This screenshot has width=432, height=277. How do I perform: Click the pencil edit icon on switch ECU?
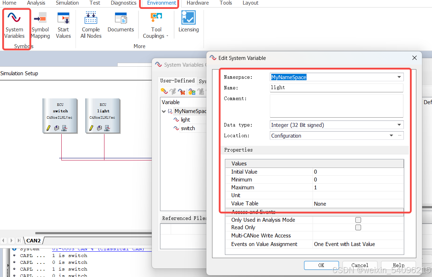click(x=48, y=128)
